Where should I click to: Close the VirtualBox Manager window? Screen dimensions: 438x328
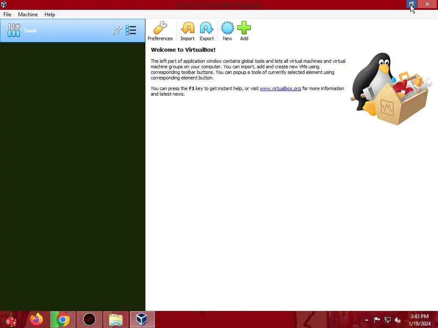[427, 4]
